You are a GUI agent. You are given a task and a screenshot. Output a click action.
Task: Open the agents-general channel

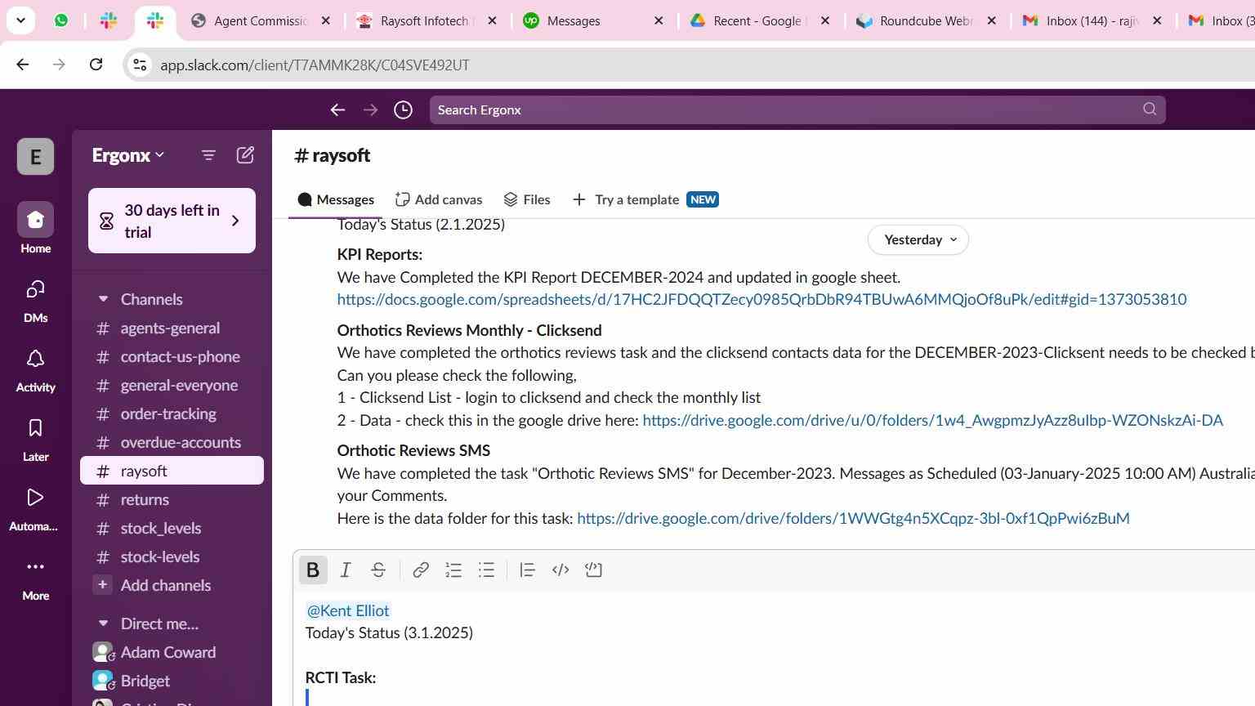[x=172, y=328]
